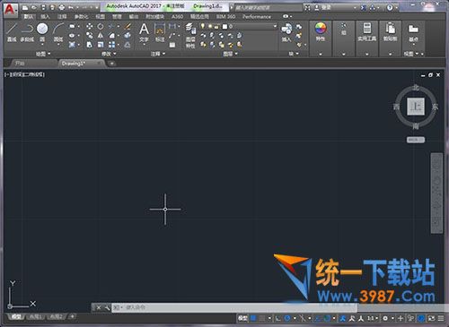The width and height of the screenshot is (449, 327).
Task: Click the colorful Properties (特性) wheel icon
Action: coord(321,31)
